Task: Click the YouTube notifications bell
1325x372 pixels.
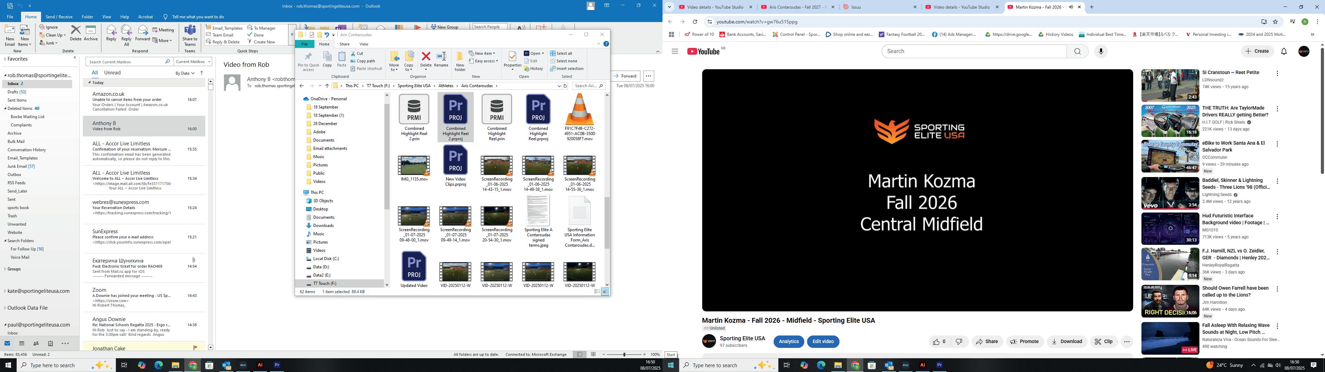Action: pos(1283,51)
